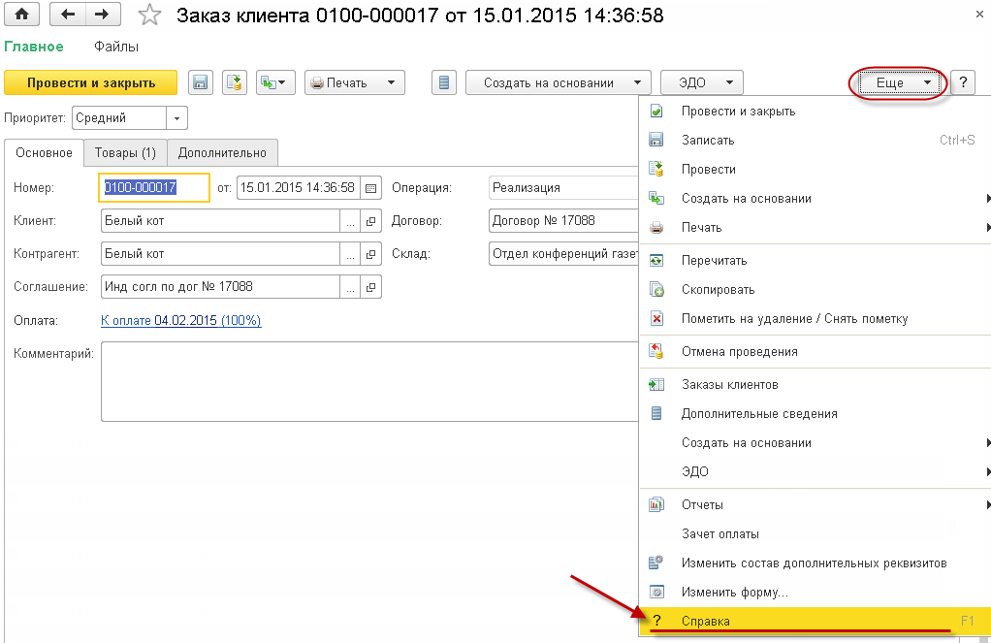
Task: Click the Home icon button
Action: tap(21, 15)
